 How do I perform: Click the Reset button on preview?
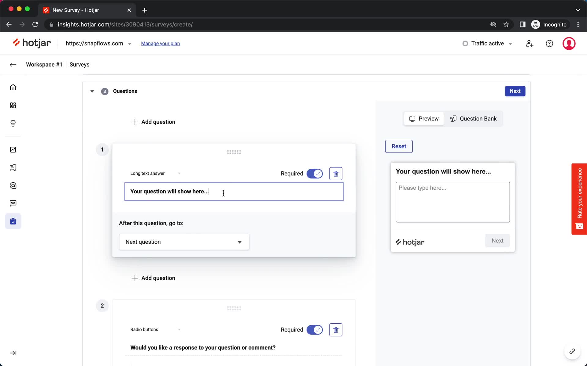398,146
